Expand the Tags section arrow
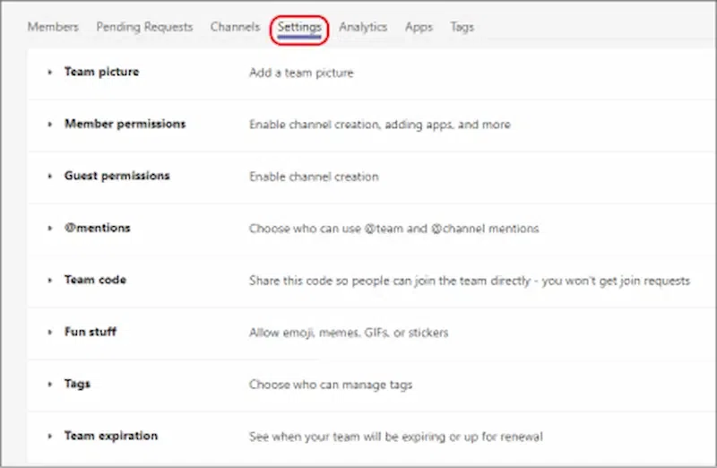Screen dimensions: 717x468 click(50, 385)
